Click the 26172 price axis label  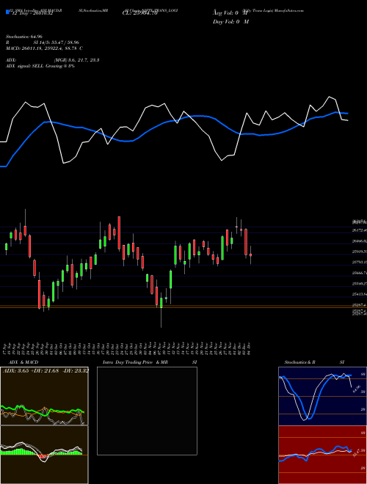[359, 230]
